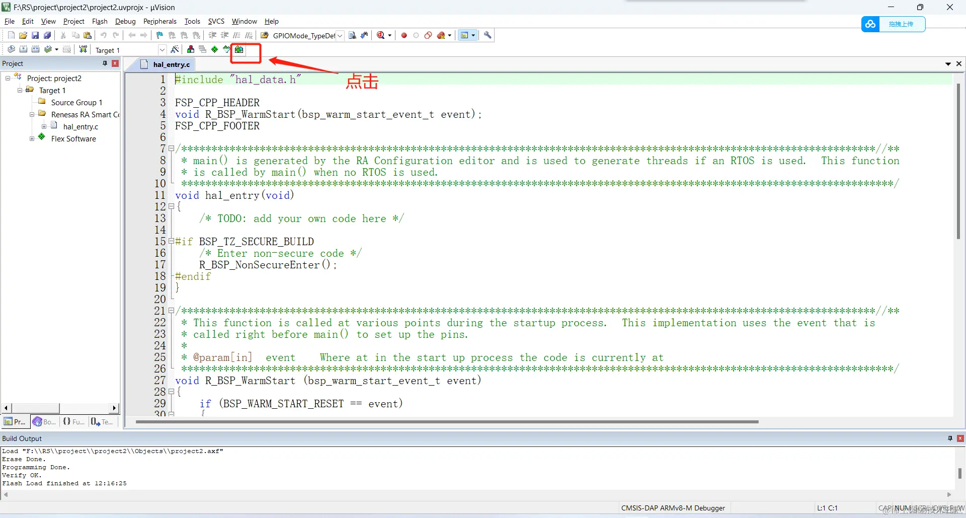Start the debug session with the magnifier d icon
This screenshot has width=966, height=518.
[x=381, y=35]
